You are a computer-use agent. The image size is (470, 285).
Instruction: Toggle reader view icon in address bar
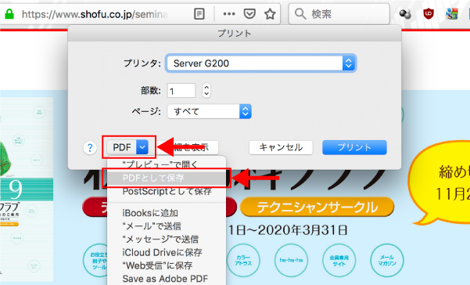[x=199, y=14]
